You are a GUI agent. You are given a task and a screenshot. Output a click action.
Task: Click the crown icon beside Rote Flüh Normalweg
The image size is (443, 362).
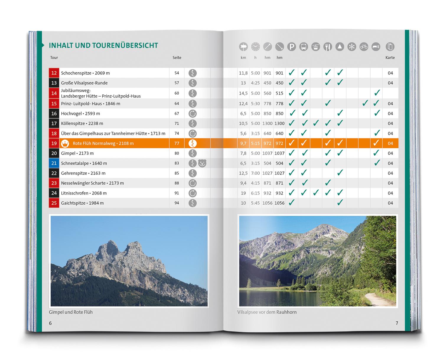(65, 144)
